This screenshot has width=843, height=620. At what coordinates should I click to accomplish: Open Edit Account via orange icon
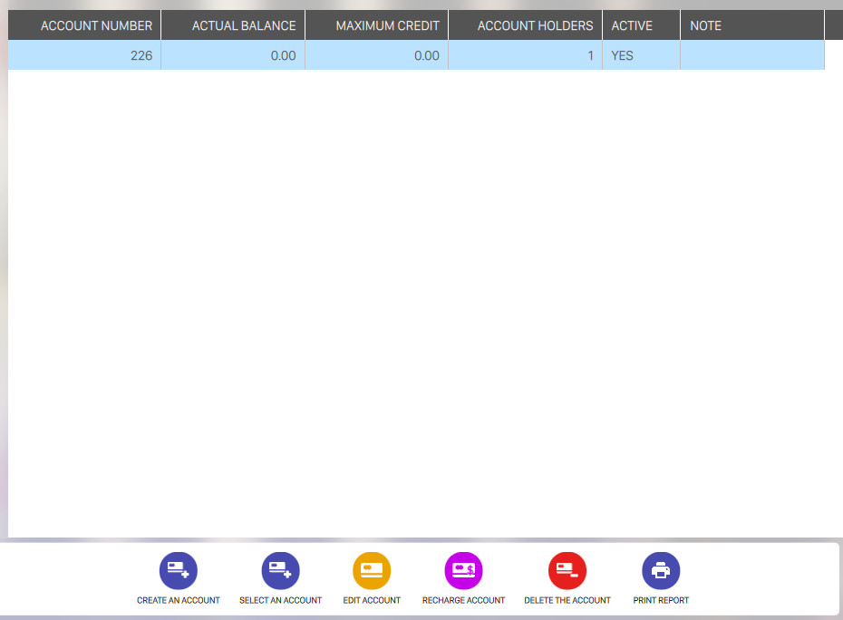372,571
